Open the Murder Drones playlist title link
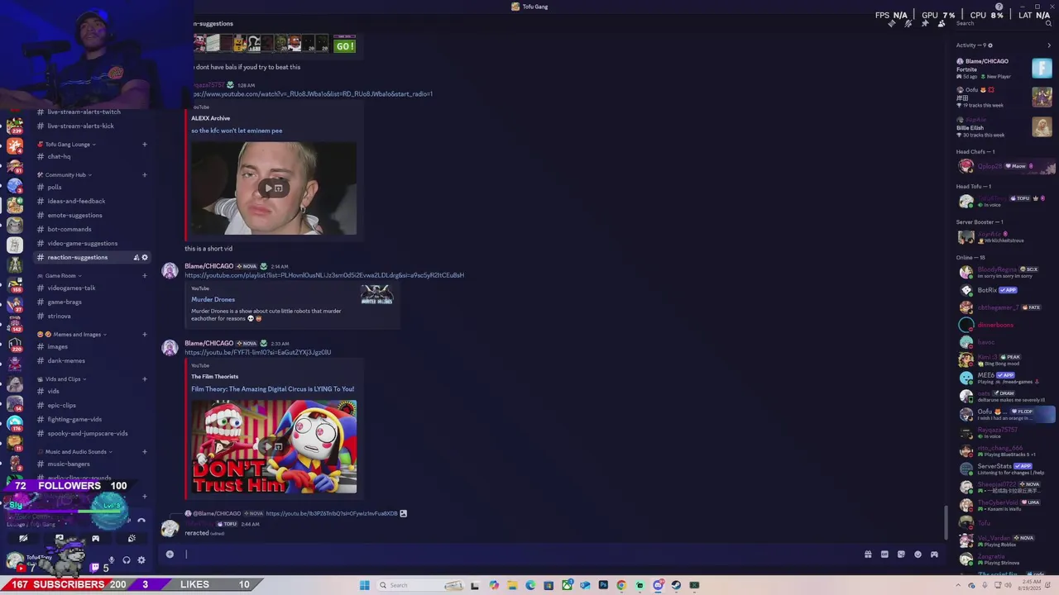1059x595 pixels. 213,299
